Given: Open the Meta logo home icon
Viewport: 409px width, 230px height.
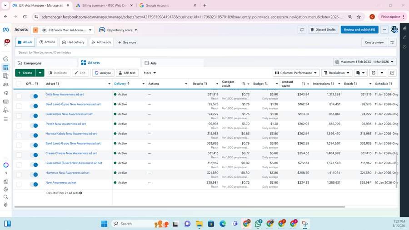Looking at the screenshot, I should [x=6, y=30].
